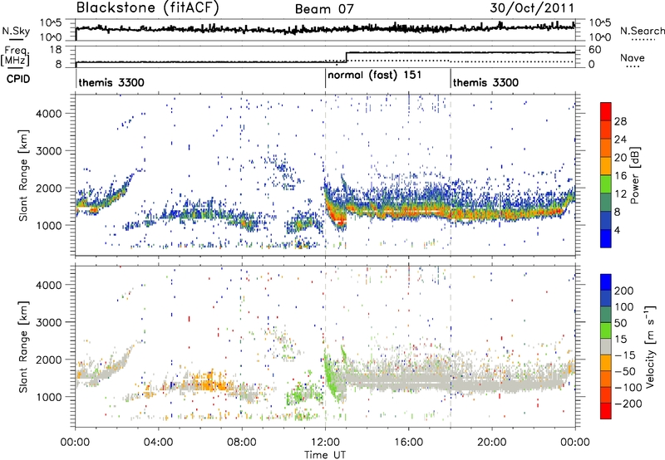665x460 pixels.
Task: Click the "-200" label on Velocity colorbar
Action: 628,404
